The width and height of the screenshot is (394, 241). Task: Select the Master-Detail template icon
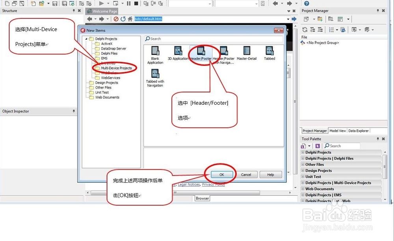pos(247,51)
